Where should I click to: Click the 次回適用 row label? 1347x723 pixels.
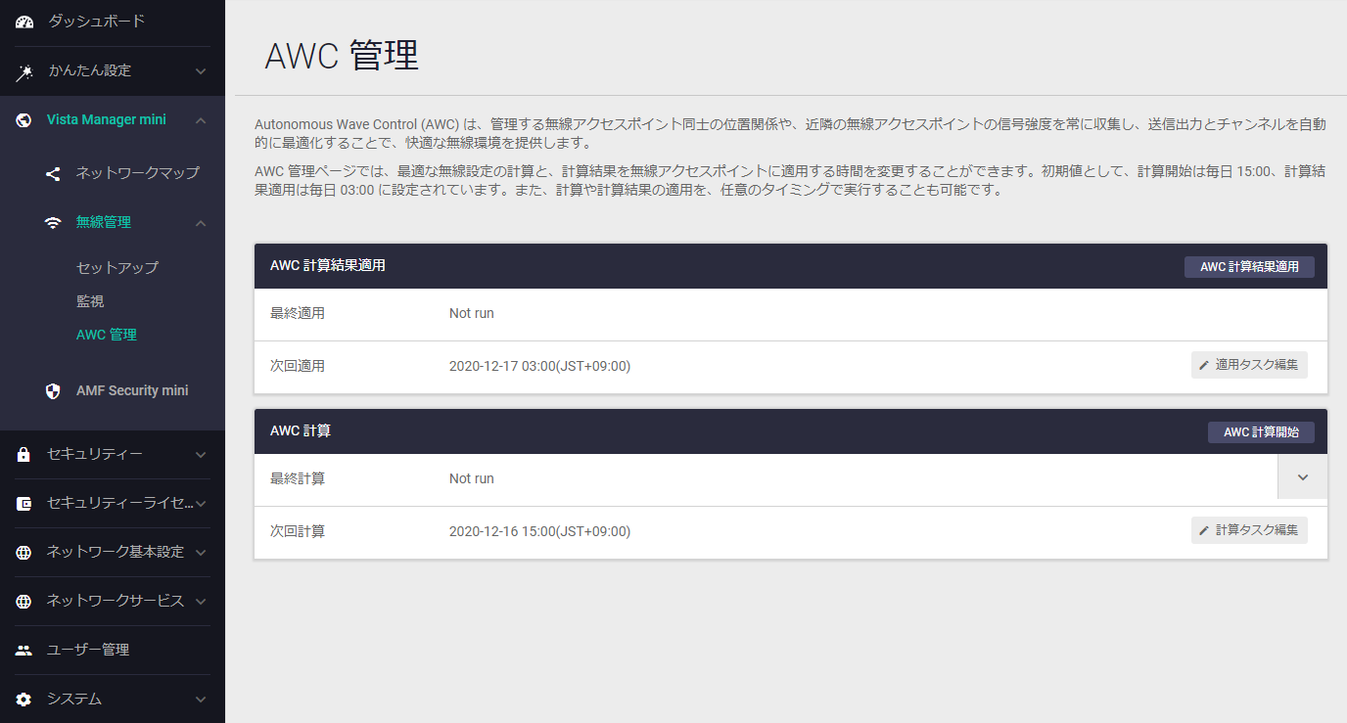click(x=298, y=367)
